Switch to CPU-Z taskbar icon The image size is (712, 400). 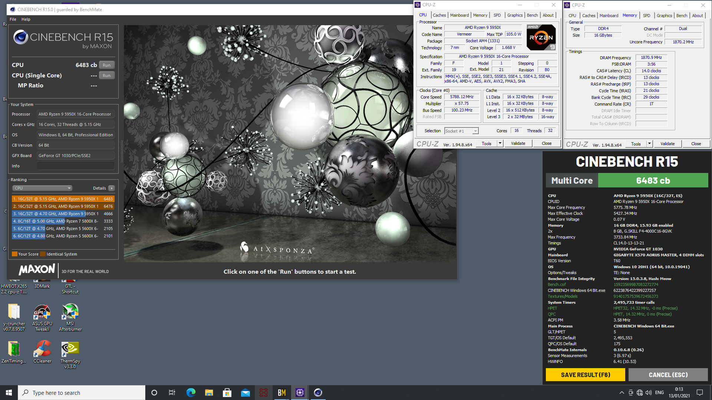tap(300, 393)
